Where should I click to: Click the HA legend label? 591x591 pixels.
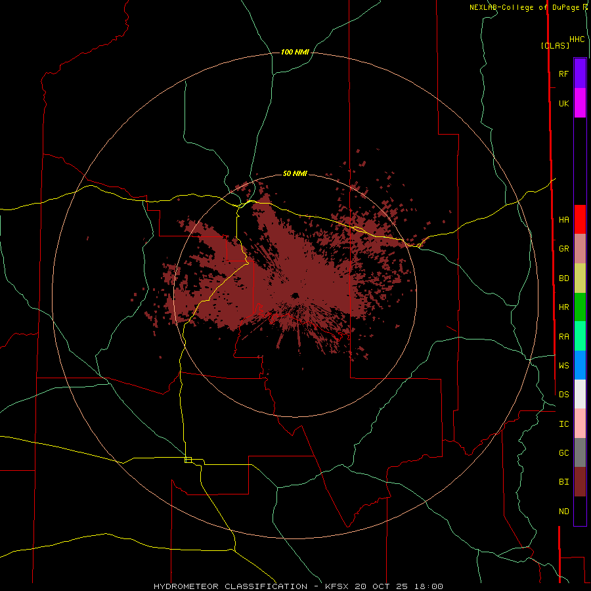(x=563, y=220)
